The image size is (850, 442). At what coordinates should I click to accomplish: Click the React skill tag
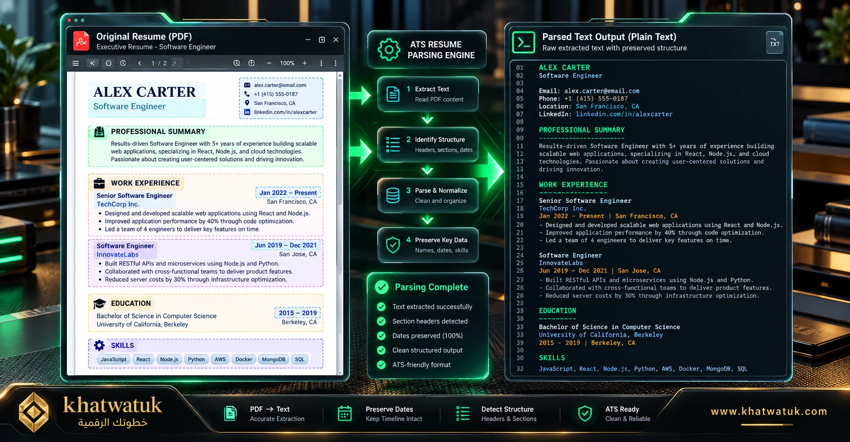pyautogui.click(x=143, y=359)
